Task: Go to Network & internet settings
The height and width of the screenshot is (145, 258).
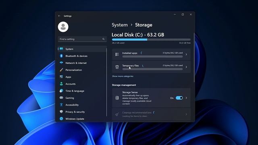Action: [82, 63]
